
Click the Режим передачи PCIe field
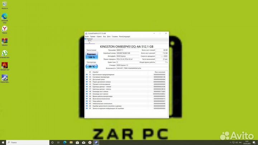coord(128,59)
